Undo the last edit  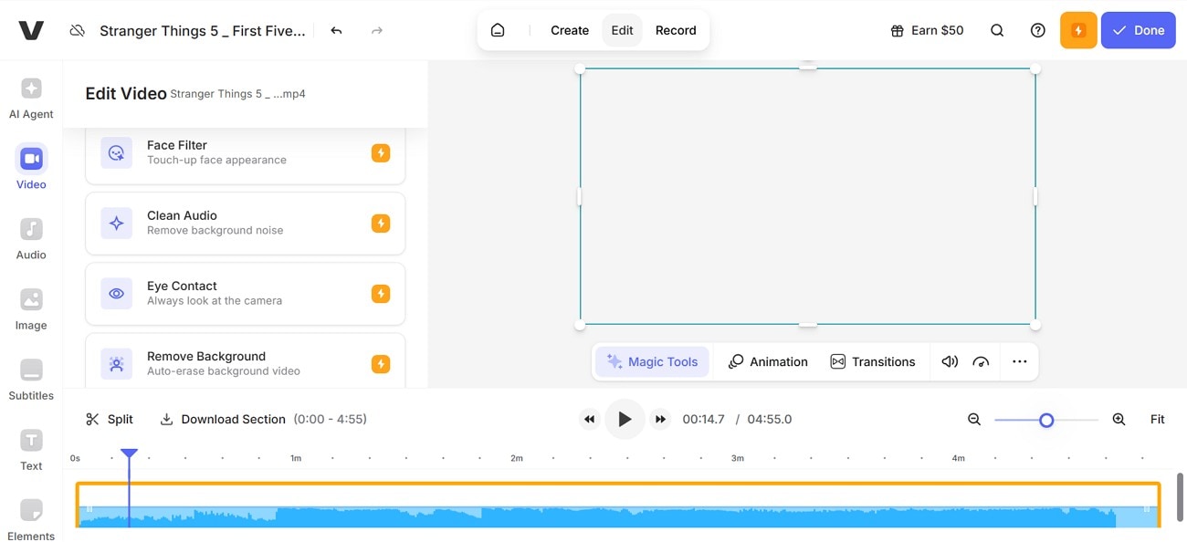tap(336, 29)
